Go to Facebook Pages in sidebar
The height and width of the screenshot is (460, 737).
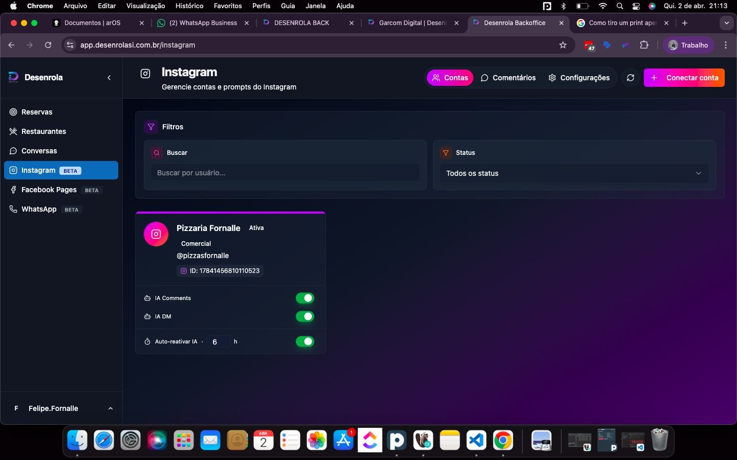(x=49, y=190)
